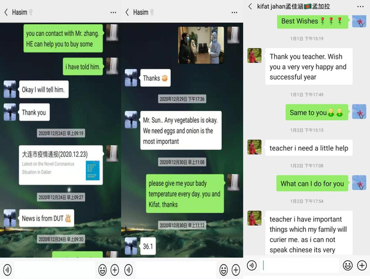370x279 pixels.
Task: Open emoji picker in middle Hasim chat
Action: pos(224,270)
